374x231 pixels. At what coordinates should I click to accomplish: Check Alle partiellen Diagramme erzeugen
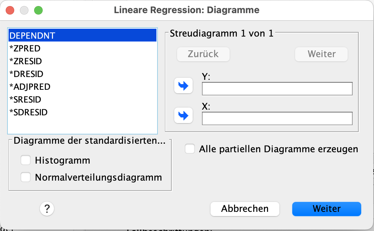pos(190,149)
